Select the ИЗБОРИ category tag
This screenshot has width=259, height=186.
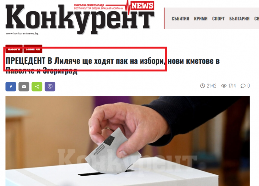coord(14,49)
